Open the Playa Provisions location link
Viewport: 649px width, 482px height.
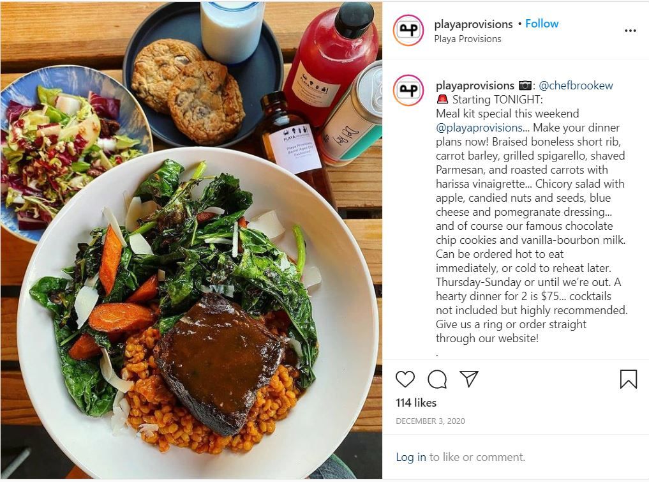coord(468,39)
